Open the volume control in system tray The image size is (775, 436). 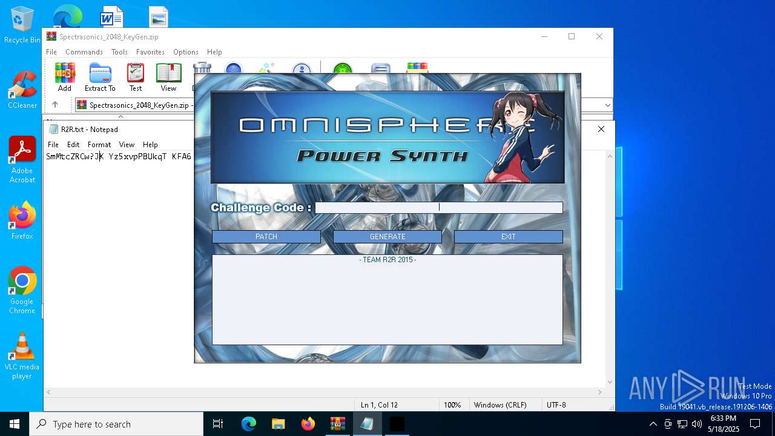pos(697,424)
